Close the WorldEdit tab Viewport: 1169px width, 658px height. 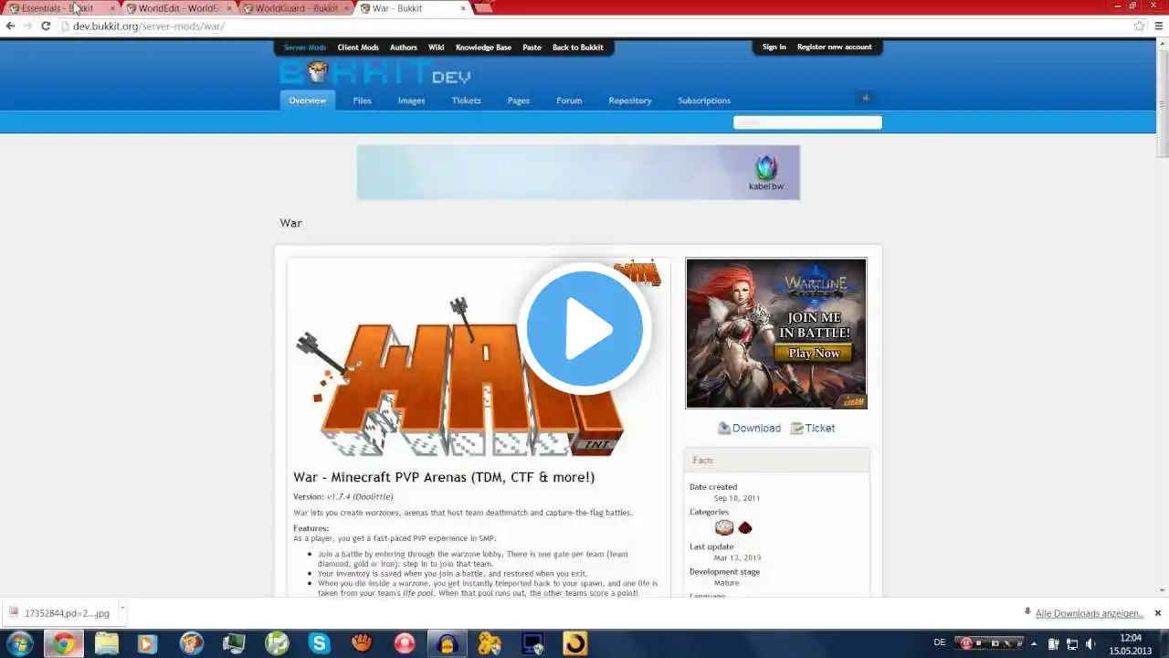(x=229, y=8)
